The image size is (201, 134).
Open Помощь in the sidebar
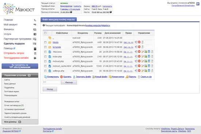pyautogui.click(x=8, y=48)
